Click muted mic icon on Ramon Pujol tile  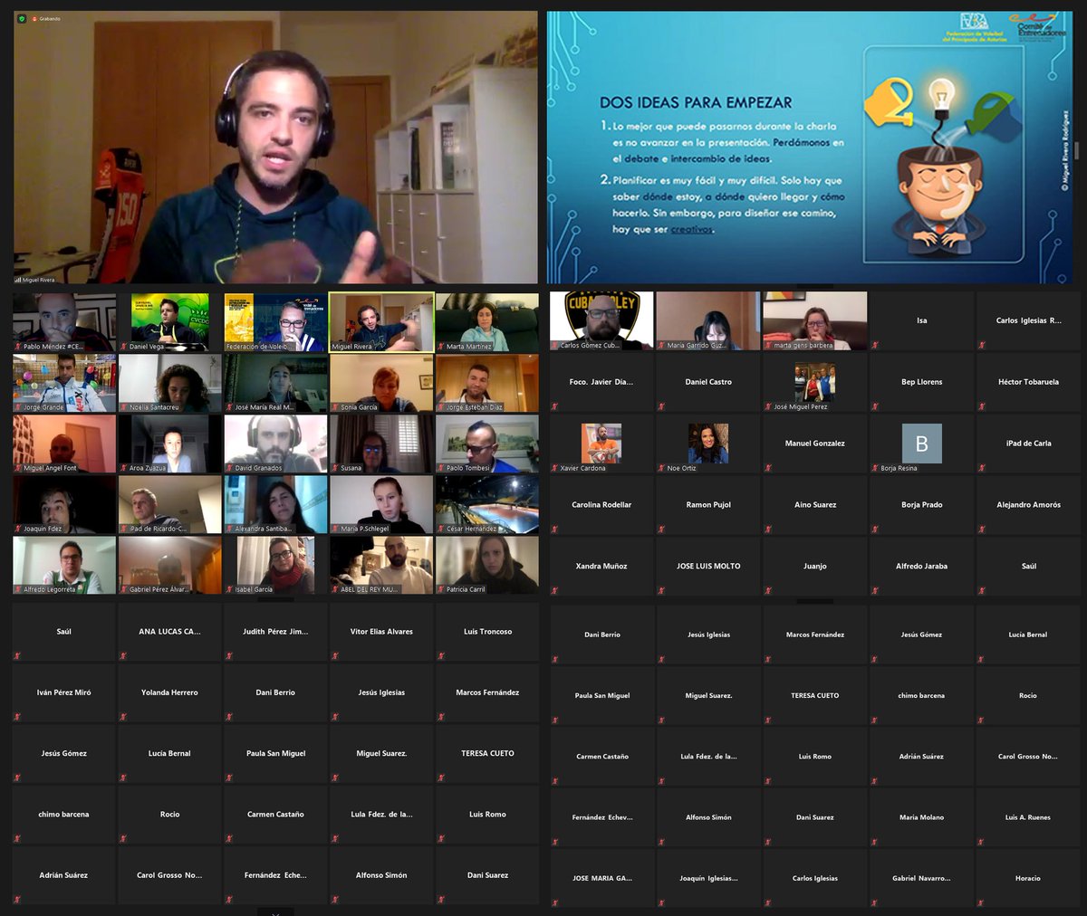click(x=661, y=530)
